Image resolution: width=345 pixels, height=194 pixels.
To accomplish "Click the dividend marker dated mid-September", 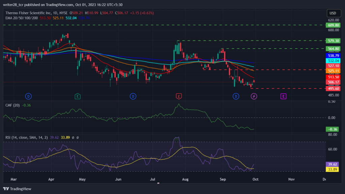I will click(236, 96).
